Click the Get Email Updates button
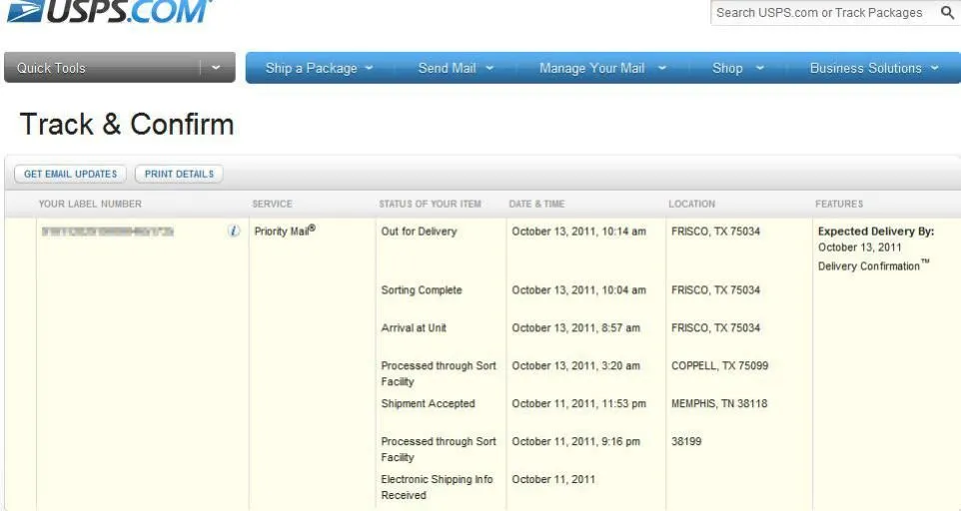 [71, 174]
